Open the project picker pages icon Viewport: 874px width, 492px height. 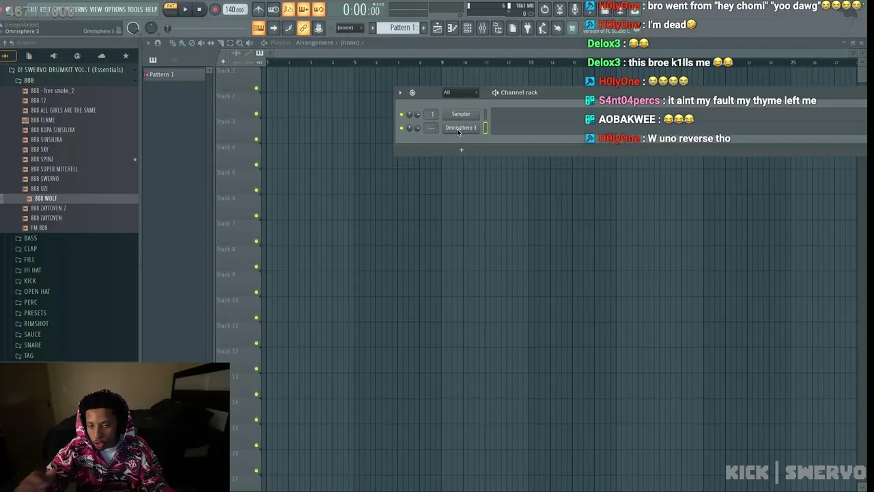(x=512, y=28)
